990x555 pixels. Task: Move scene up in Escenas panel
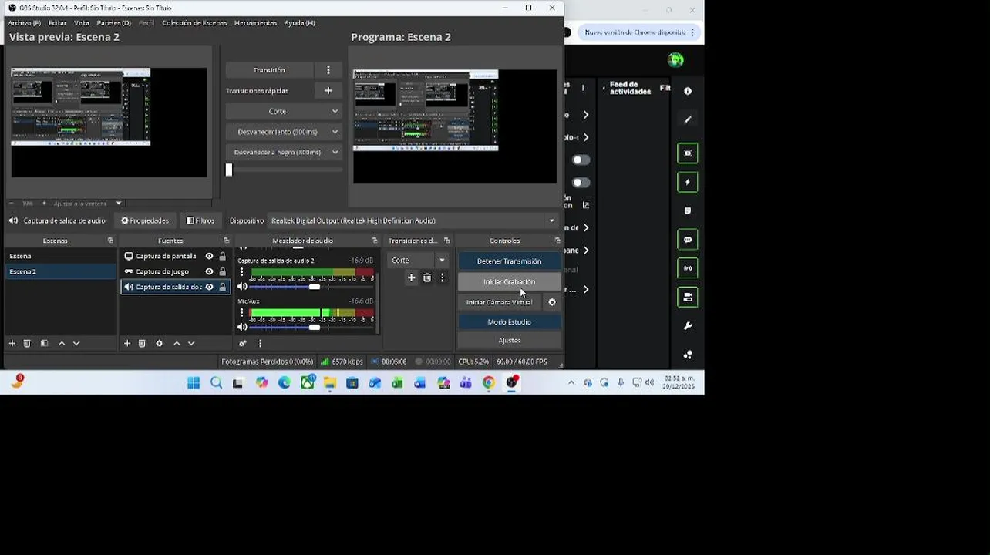pyautogui.click(x=62, y=343)
